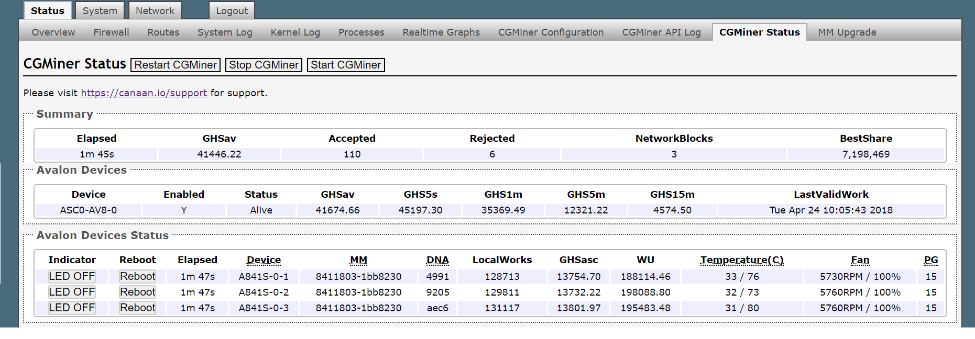Select temperature reading 31 / 80
The height and width of the screenshot is (339, 975).
tap(742, 308)
